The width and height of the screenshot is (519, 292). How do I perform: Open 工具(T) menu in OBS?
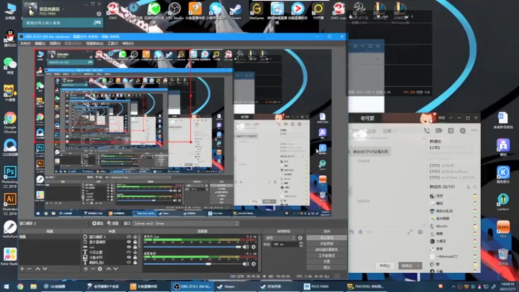point(112,43)
